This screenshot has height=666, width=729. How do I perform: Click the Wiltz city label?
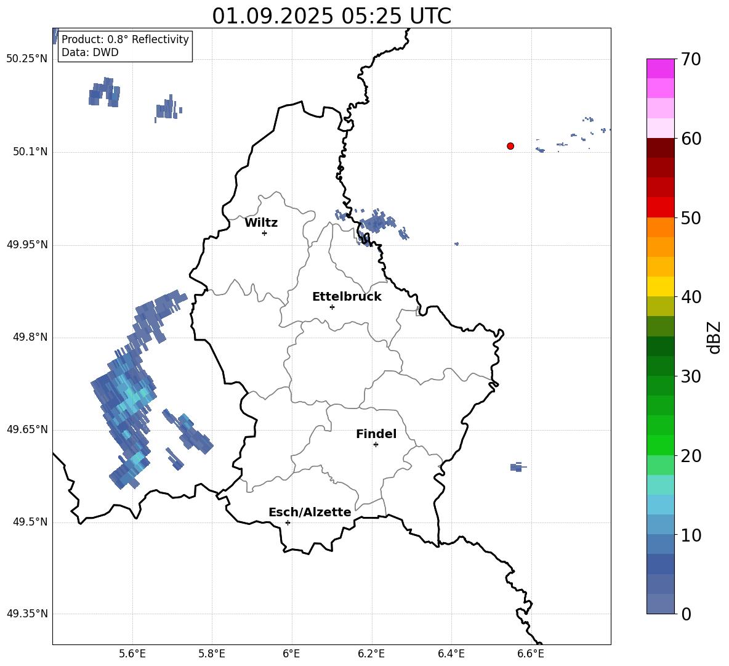click(x=261, y=223)
